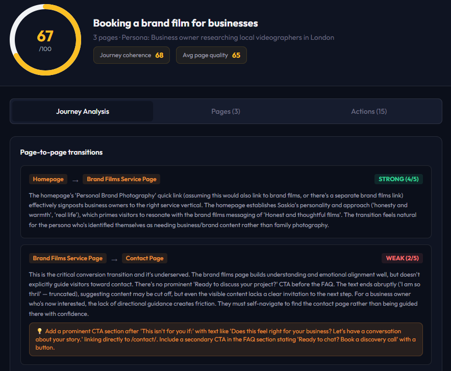Click the WEAK (2/5) rating badge

coord(402,258)
